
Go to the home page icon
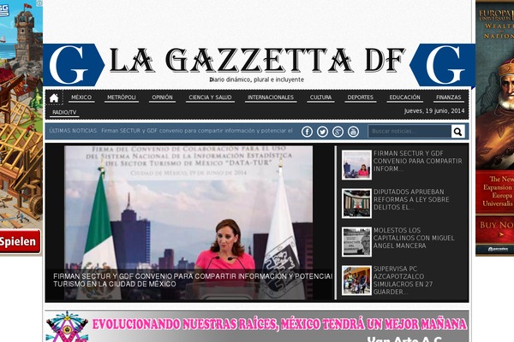(x=54, y=97)
